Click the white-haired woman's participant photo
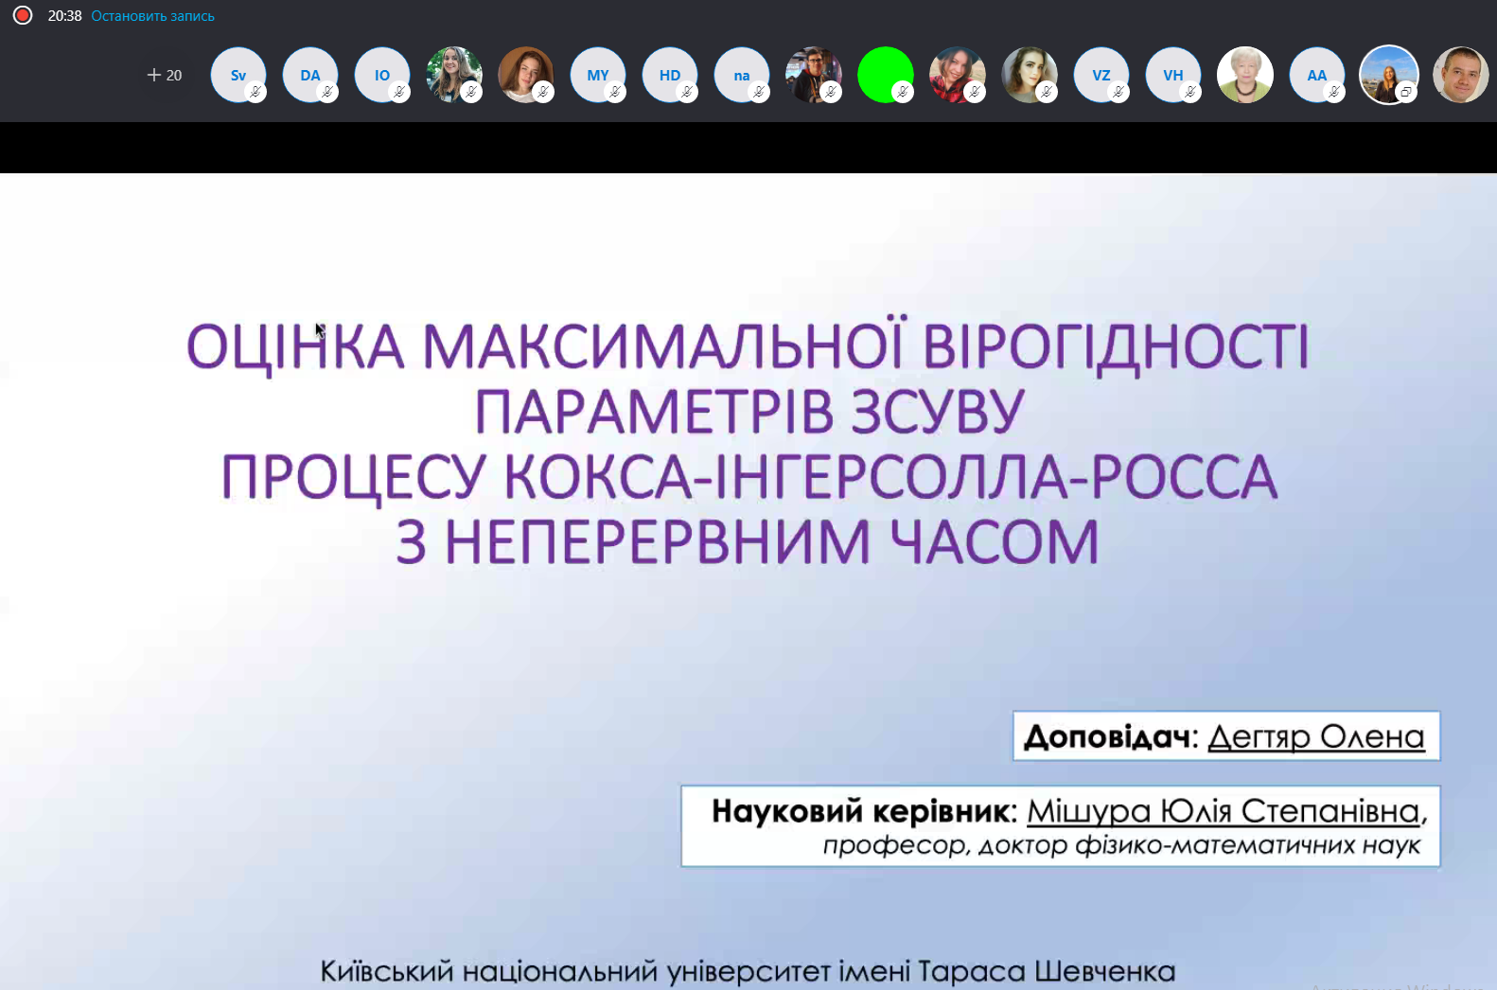The image size is (1497, 990). pos(1244,74)
